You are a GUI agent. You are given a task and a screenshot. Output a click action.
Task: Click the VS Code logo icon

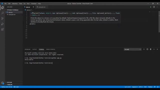pyautogui.click(x=2, y=3)
